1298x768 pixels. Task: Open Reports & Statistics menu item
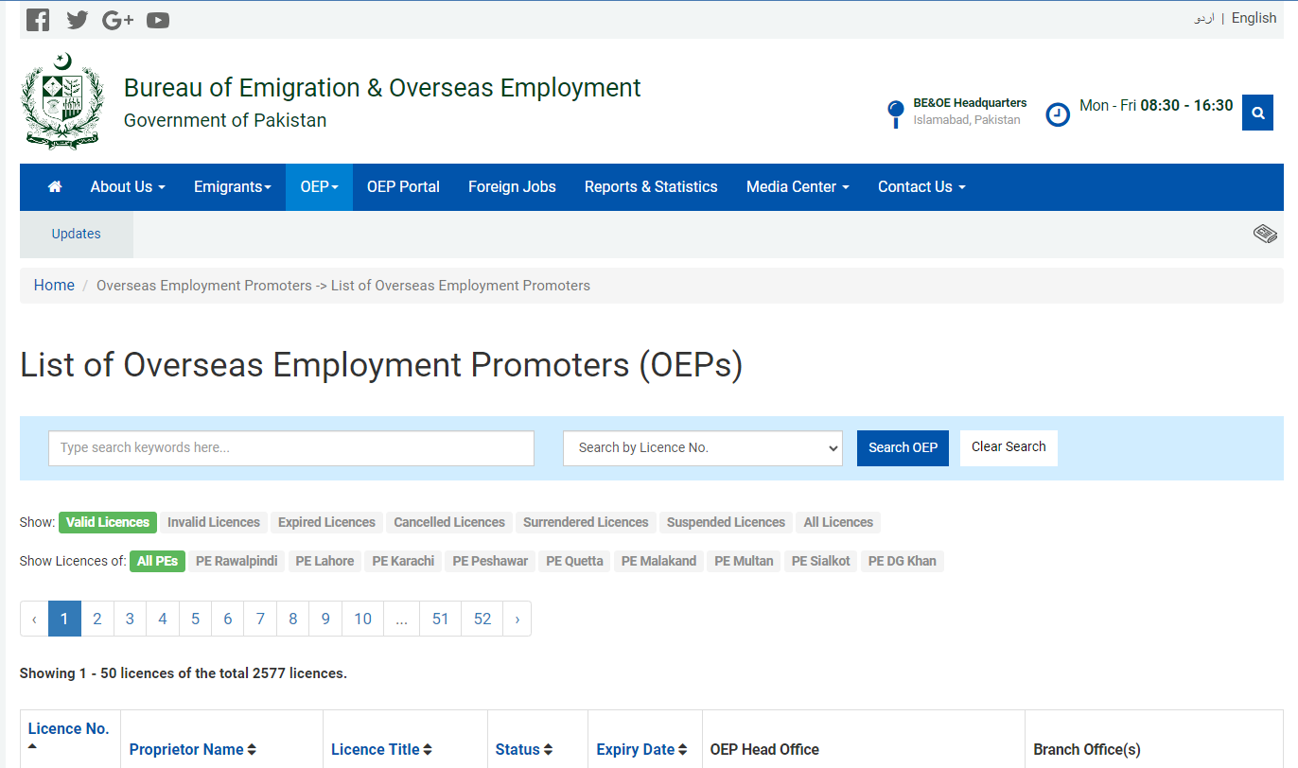tap(651, 187)
